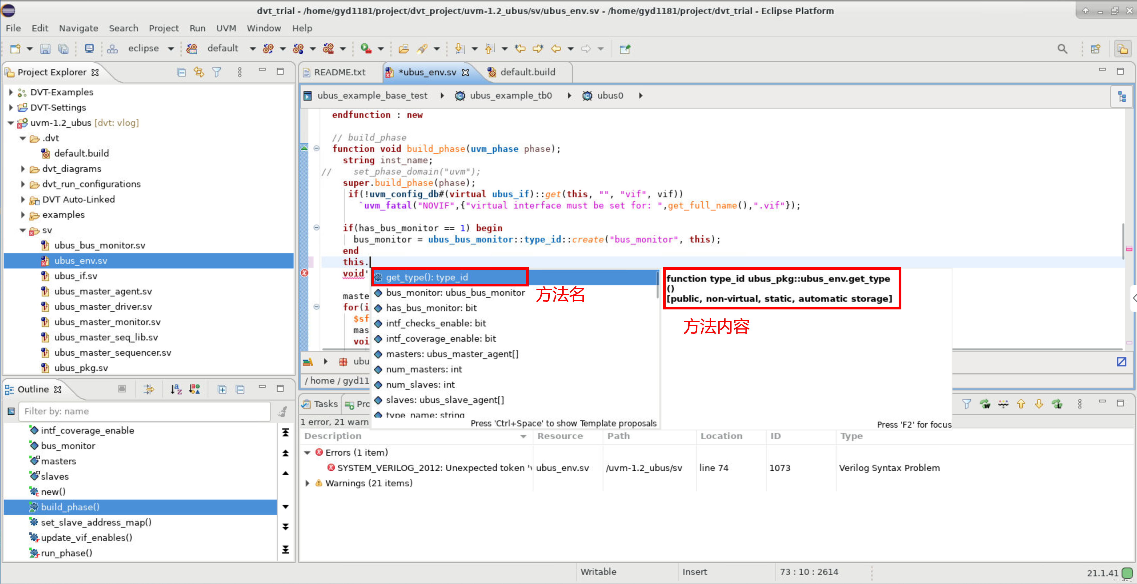Screen dimensions: 1137x584
Task: Click the Back navigation arrow in the toolbar
Action: 556,49
